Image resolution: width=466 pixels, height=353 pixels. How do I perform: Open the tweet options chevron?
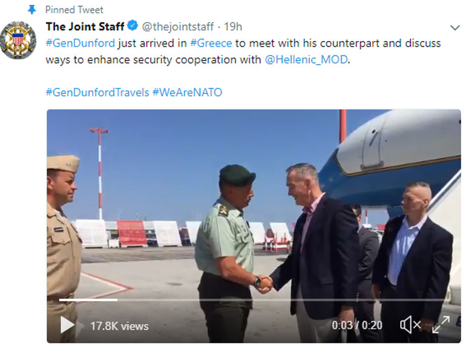click(x=455, y=28)
